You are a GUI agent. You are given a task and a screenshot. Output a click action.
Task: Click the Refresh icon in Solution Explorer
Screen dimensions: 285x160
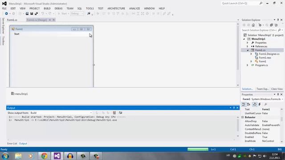pos(267,25)
